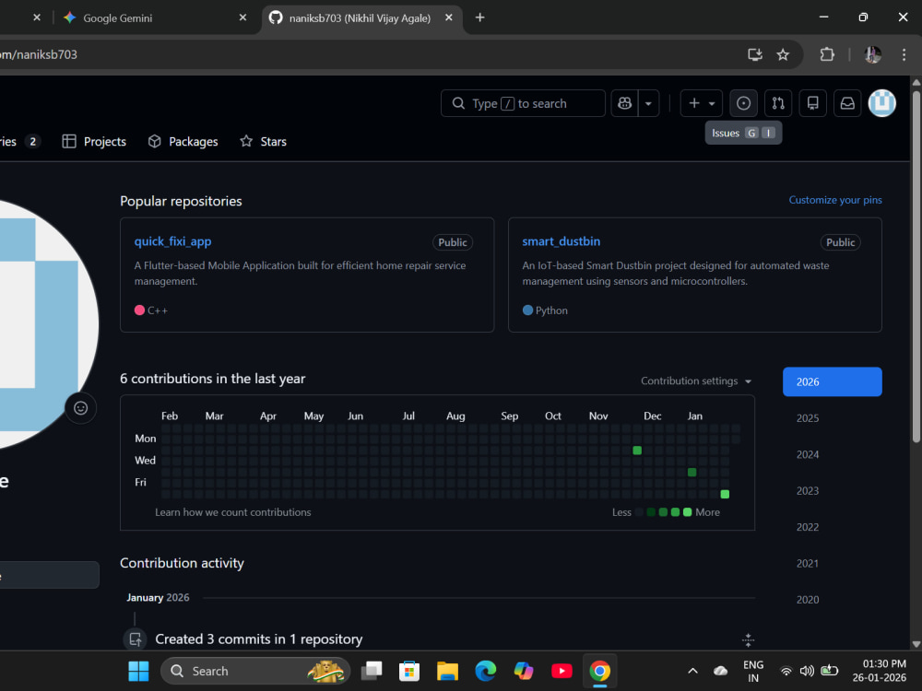
Task: Show hidden system tray icons
Action: [x=692, y=671]
